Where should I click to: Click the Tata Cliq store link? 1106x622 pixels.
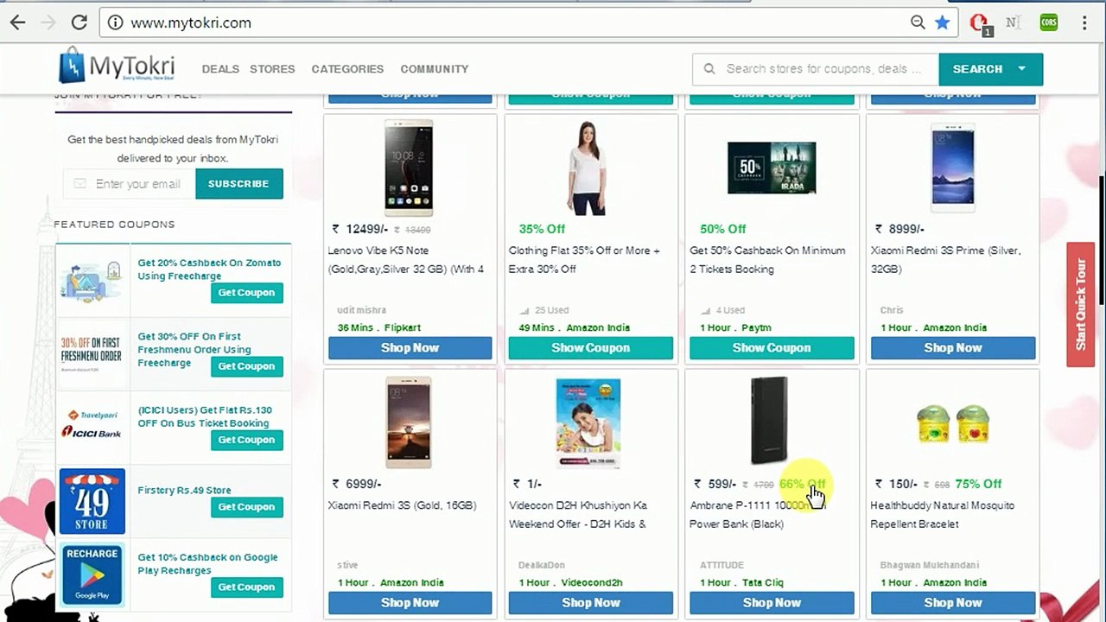763,583
